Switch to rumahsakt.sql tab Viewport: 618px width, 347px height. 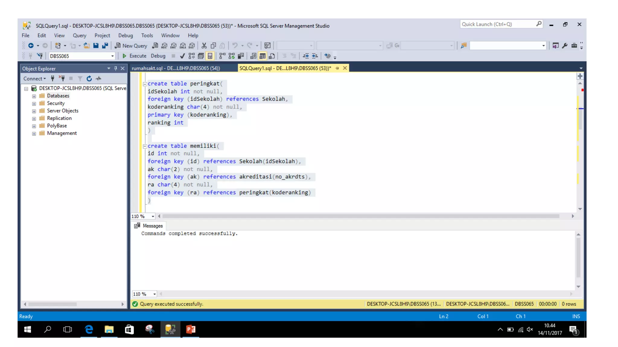click(x=176, y=68)
